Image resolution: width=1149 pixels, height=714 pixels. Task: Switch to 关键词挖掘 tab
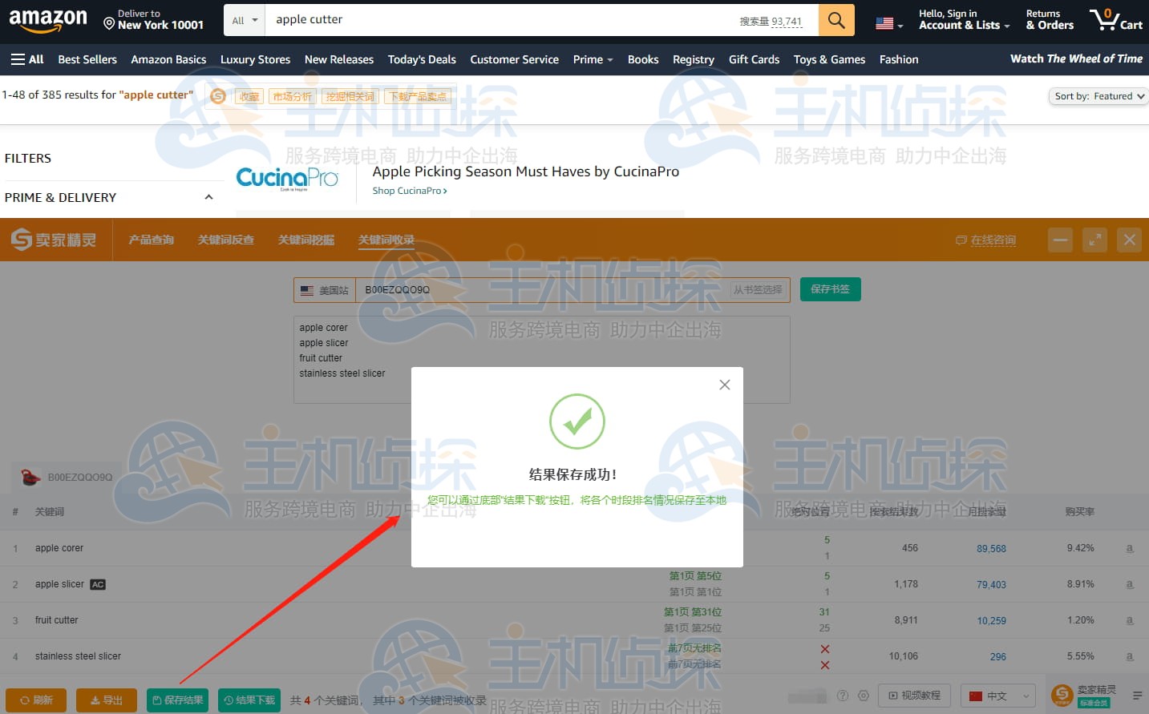coord(306,240)
